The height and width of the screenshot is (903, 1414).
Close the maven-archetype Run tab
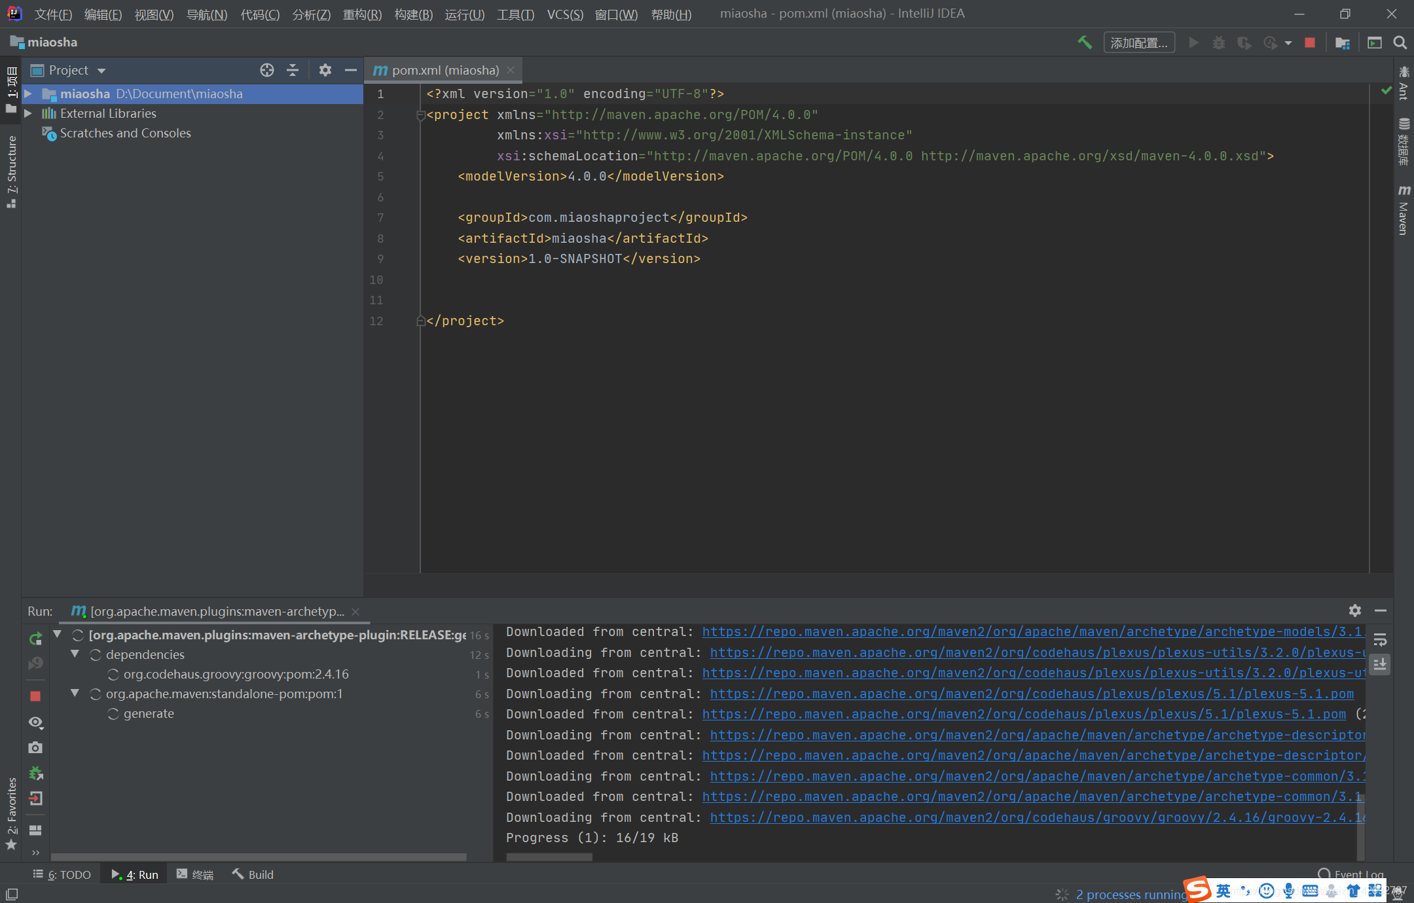coord(355,612)
